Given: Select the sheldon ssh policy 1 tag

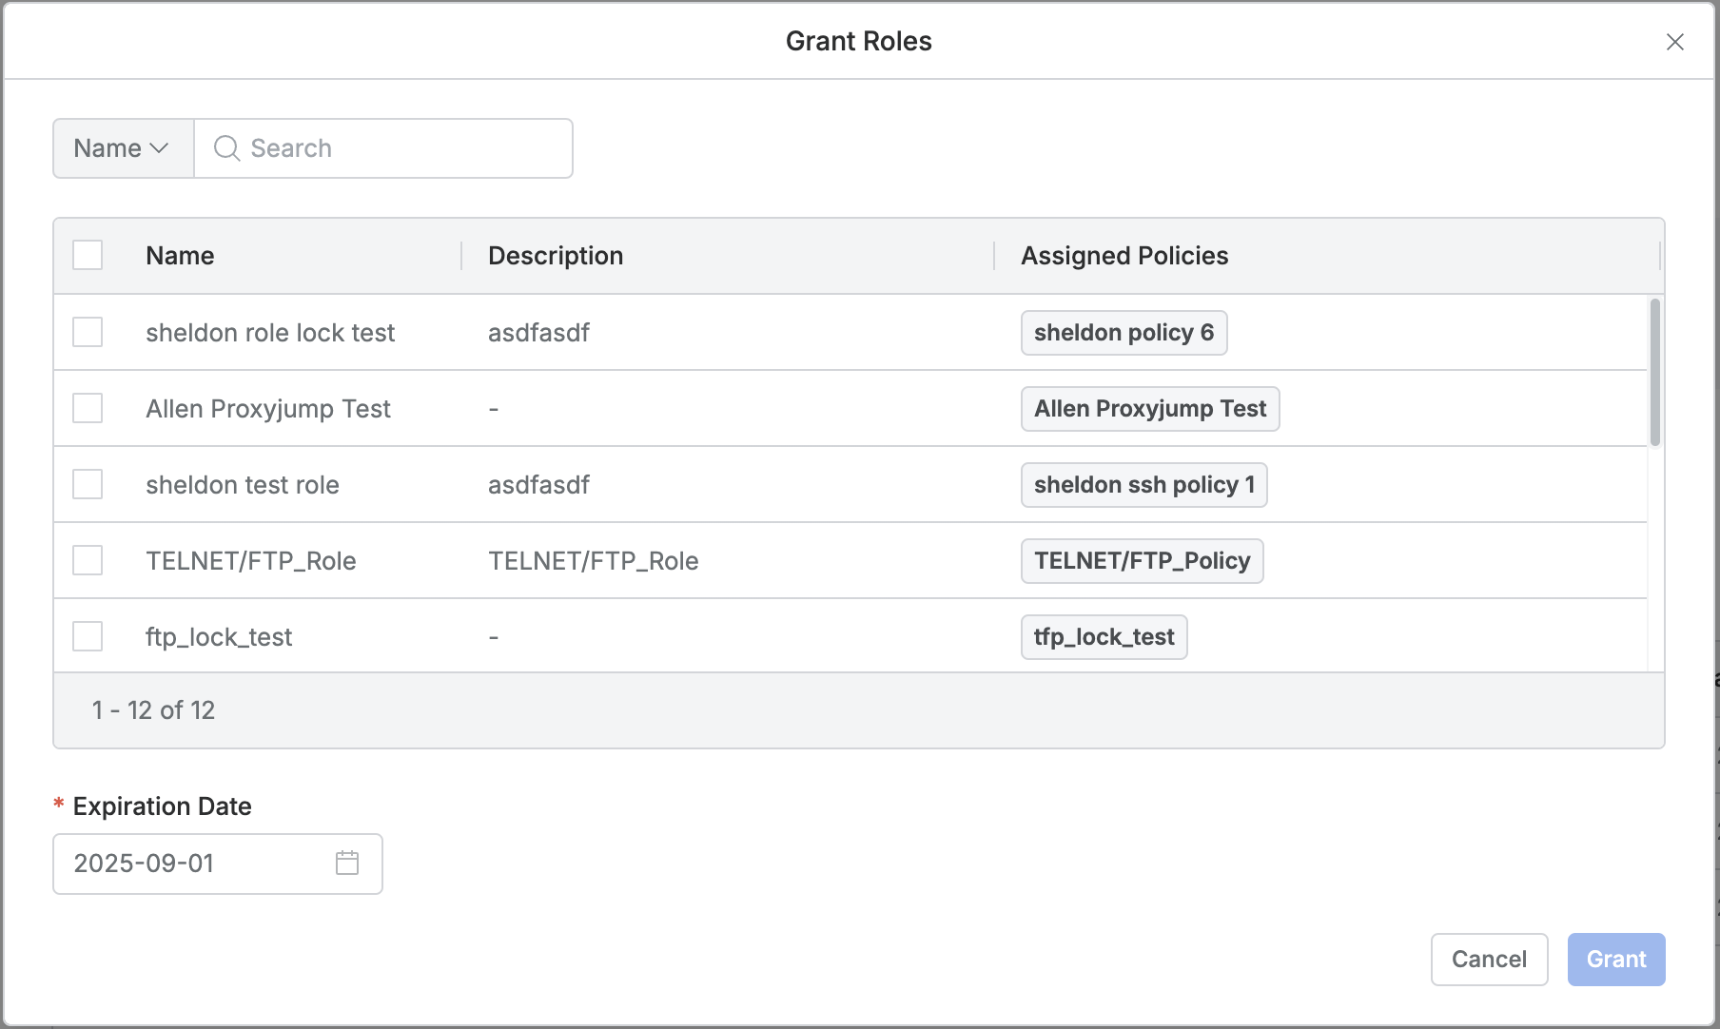Looking at the screenshot, I should coord(1143,485).
